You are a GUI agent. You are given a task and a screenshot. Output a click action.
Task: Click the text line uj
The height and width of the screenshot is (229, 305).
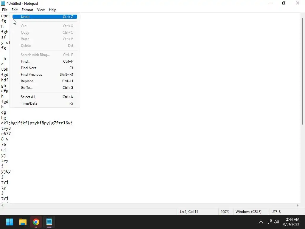4,150
